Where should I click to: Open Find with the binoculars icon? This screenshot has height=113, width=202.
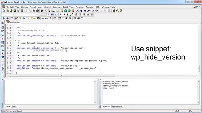[42, 11]
